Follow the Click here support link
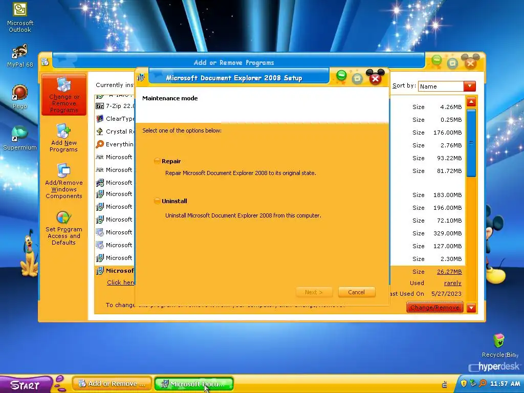The width and height of the screenshot is (524, 393). pyautogui.click(x=120, y=282)
